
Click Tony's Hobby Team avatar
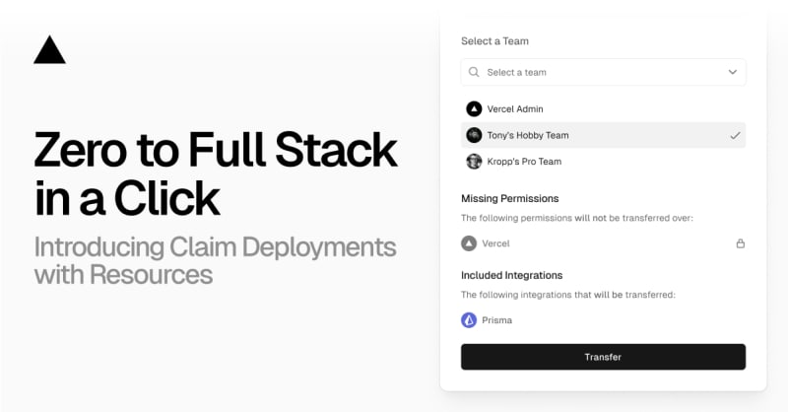coord(474,135)
